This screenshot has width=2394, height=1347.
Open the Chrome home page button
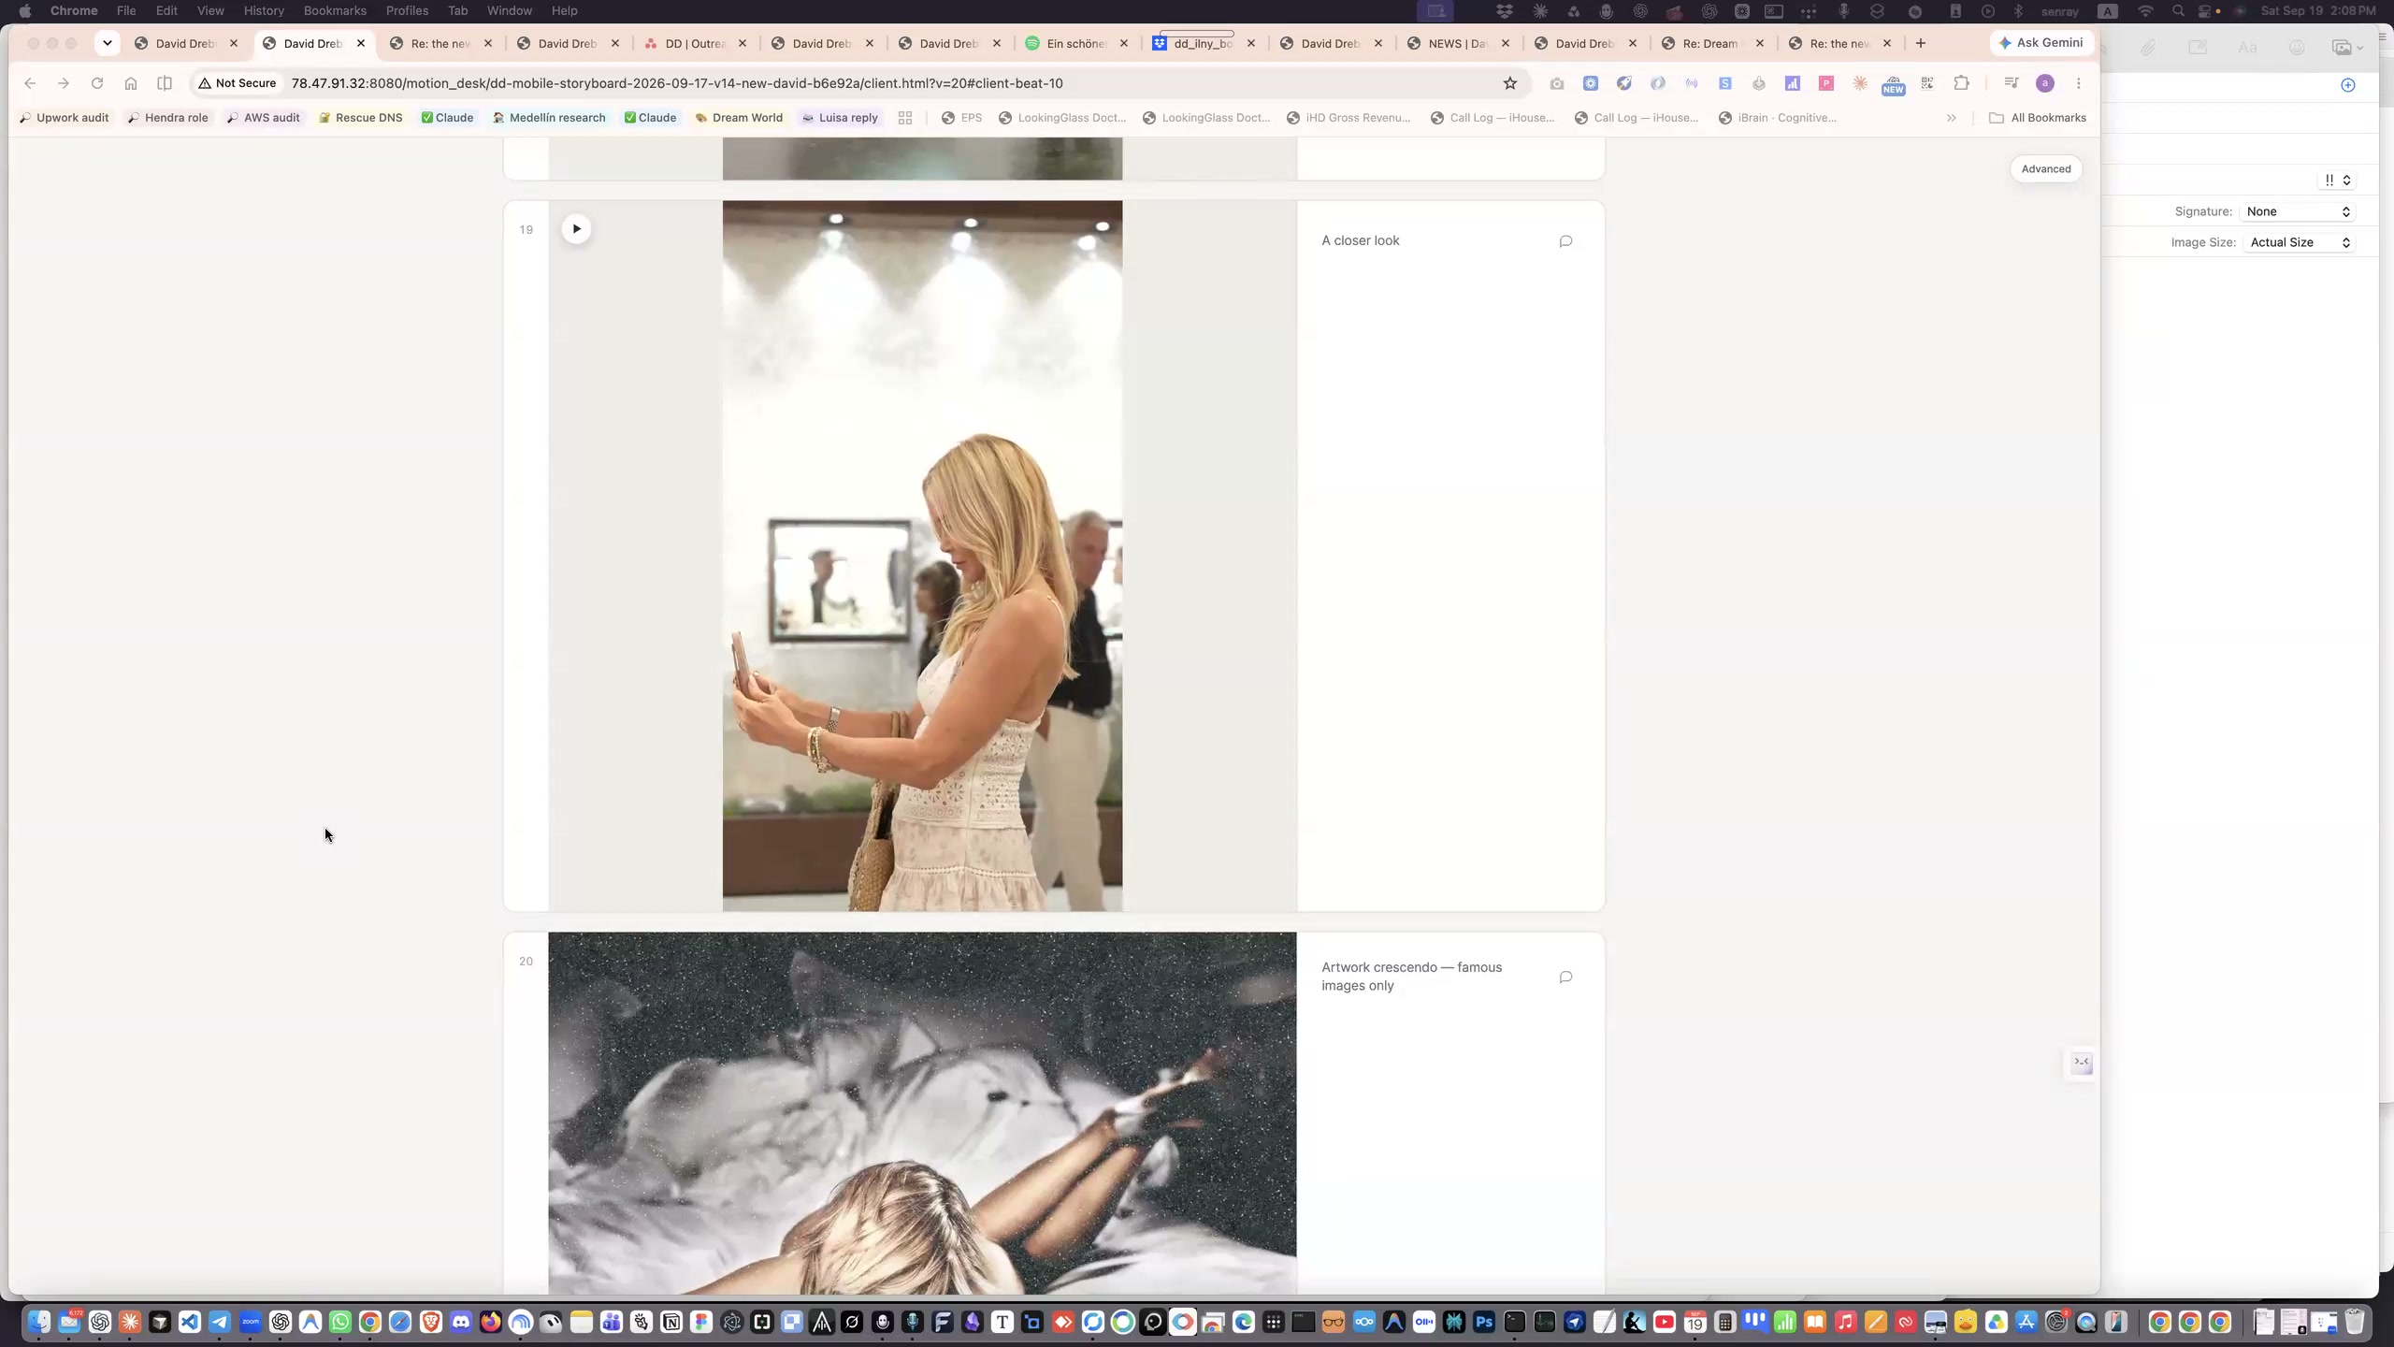[131, 83]
